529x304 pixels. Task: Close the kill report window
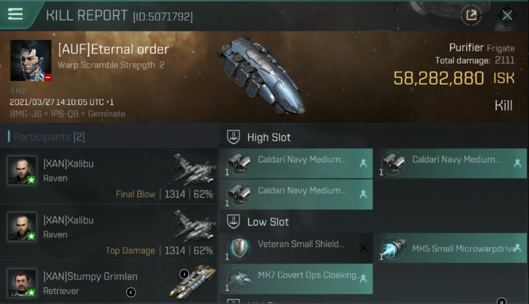tap(507, 15)
